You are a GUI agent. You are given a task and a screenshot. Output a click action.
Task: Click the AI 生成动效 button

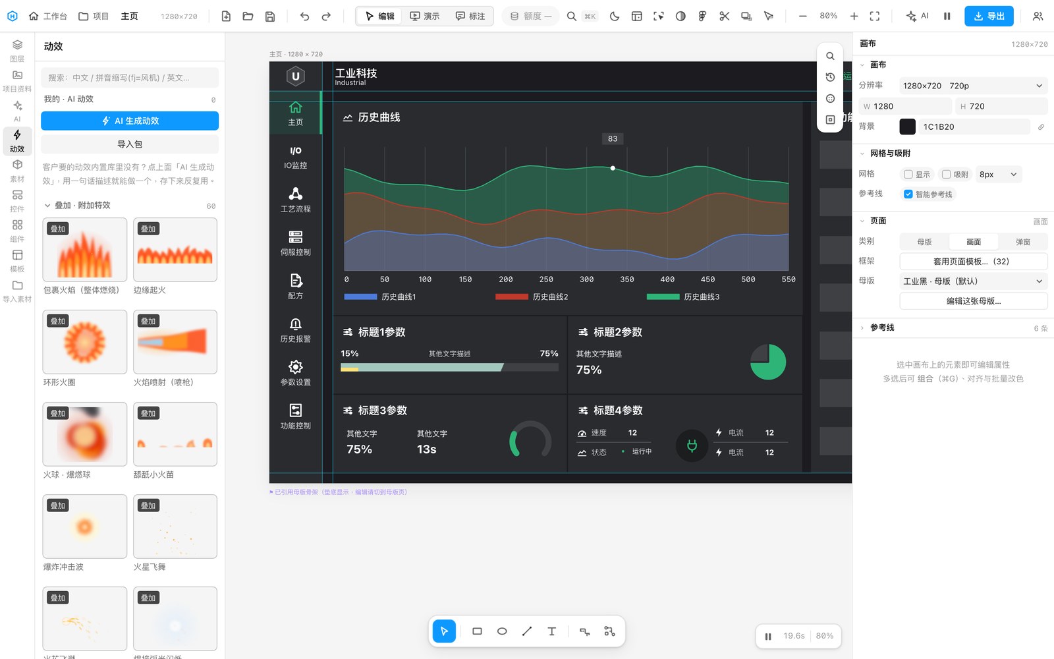point(130,121)
